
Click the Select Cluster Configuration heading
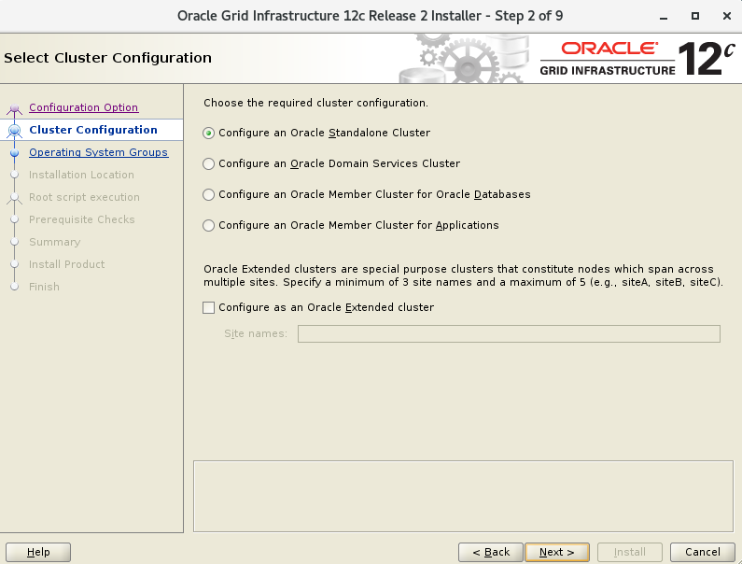coord(108,58)
